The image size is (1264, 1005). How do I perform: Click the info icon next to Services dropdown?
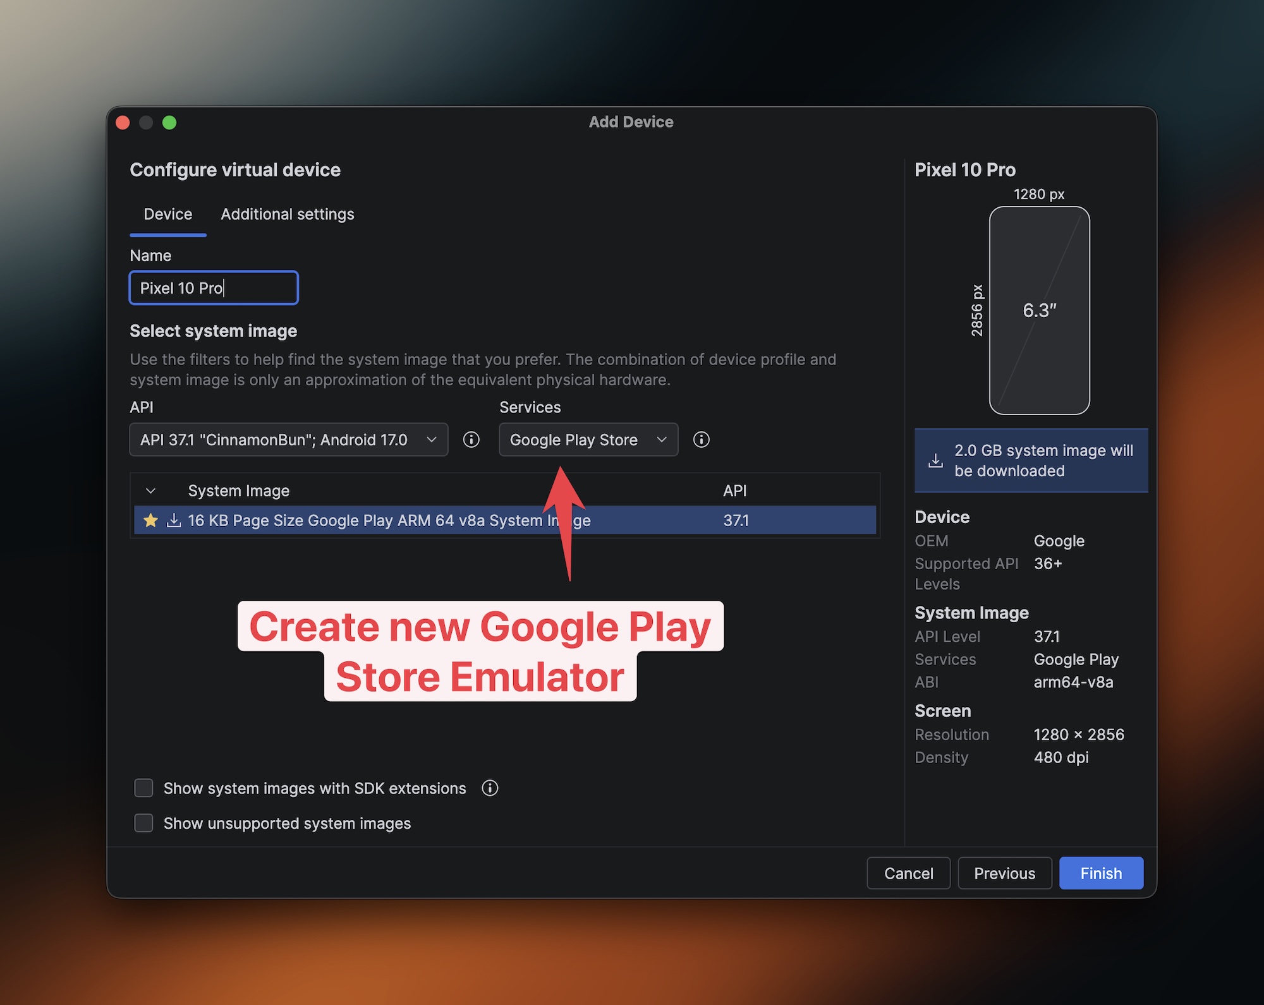click(701, 440)
